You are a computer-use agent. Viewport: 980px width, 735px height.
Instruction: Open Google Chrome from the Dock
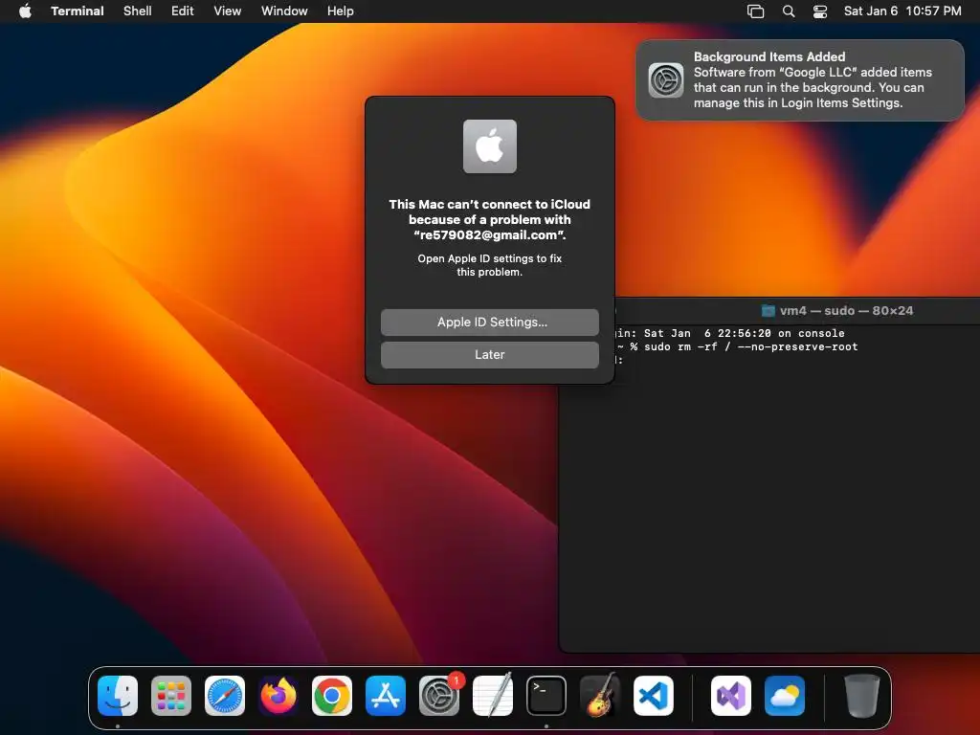pyautogui.click(x=332, y=696)
